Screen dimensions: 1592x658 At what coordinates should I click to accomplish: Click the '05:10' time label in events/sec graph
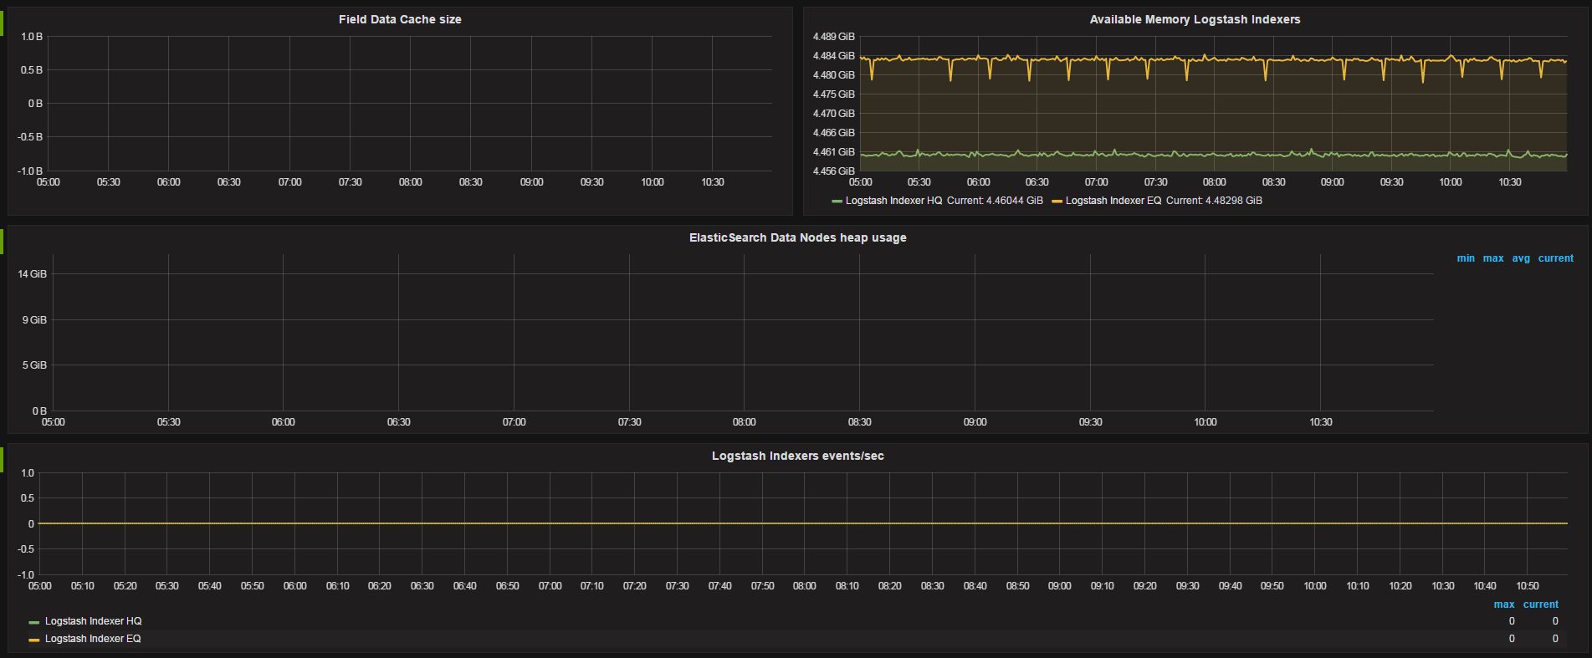click(82, 586)
